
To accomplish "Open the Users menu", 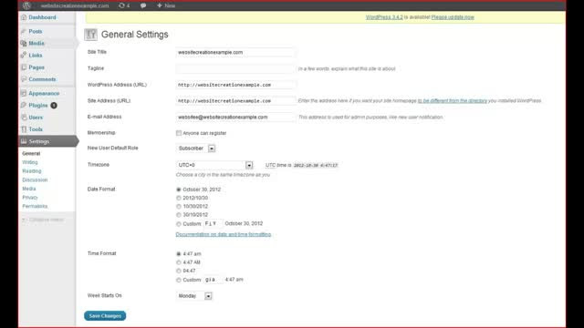I will 36,118.
